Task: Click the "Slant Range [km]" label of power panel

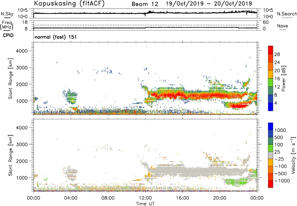Action: (x=10, y=78)
